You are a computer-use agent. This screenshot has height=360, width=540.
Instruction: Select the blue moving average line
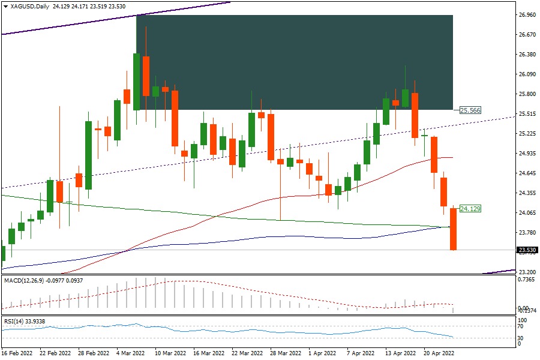[180, 244]
